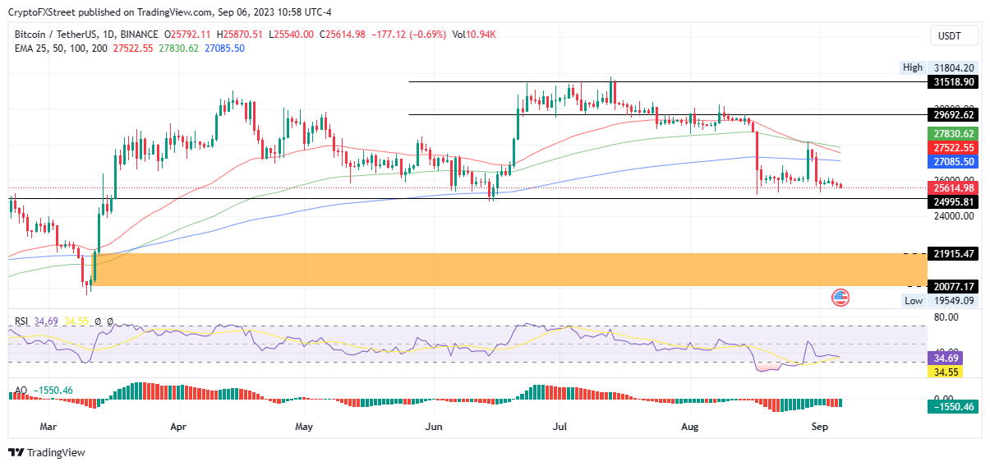This screenshot has height=467, width=990.
Task: Click the 31518.90 horizontal line price label
Action: coord(952,82)
